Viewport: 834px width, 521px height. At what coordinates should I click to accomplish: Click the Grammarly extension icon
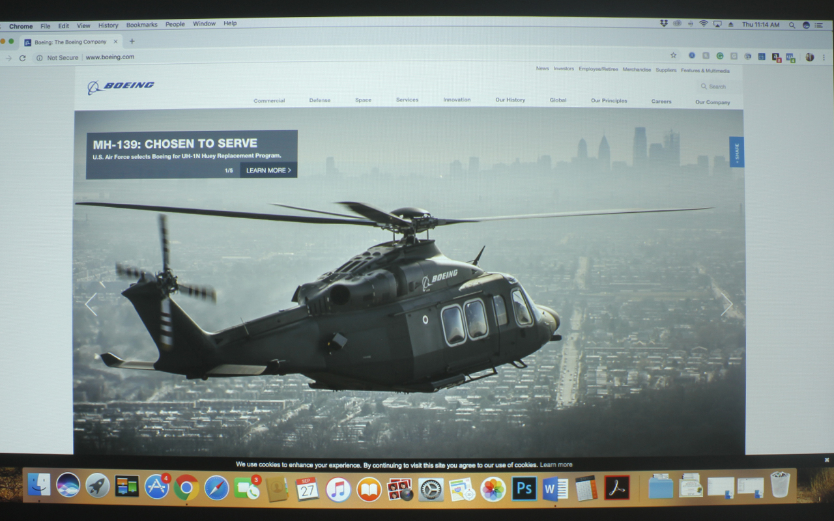(x=720, y=56)
